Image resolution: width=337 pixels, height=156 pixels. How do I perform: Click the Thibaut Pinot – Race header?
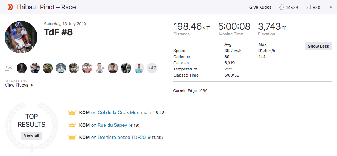(x=46, y=7)
